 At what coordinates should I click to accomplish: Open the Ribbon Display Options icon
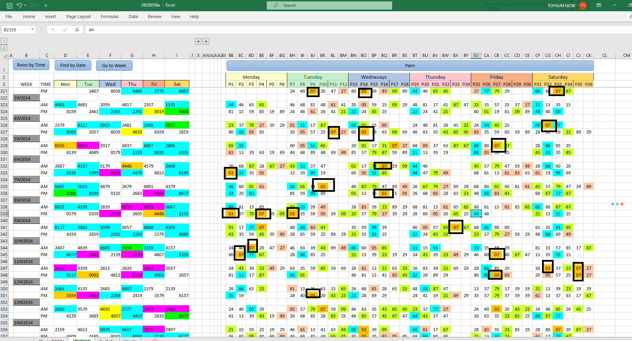coord(599,5)
